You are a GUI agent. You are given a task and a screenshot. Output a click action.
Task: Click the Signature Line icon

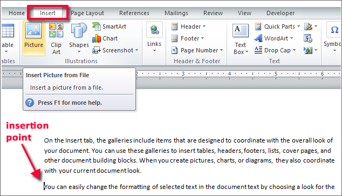(308, 26)
